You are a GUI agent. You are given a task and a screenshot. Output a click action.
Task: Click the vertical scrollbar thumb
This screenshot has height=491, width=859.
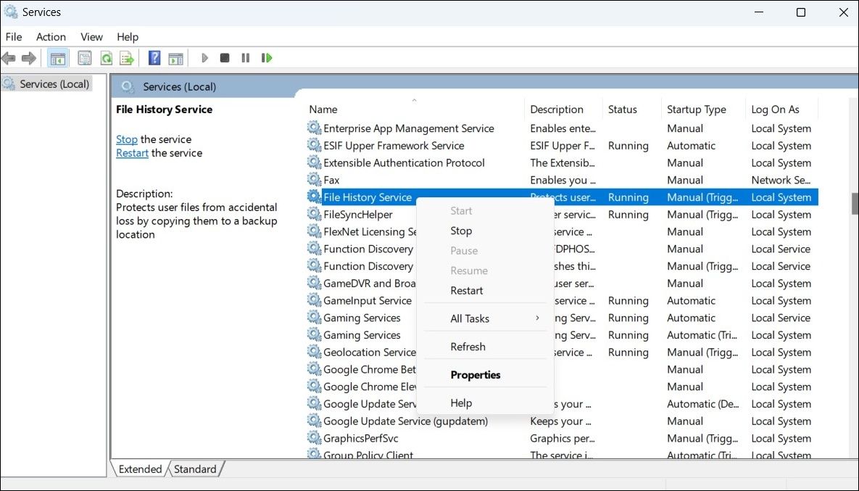click(x=855, y=203)
